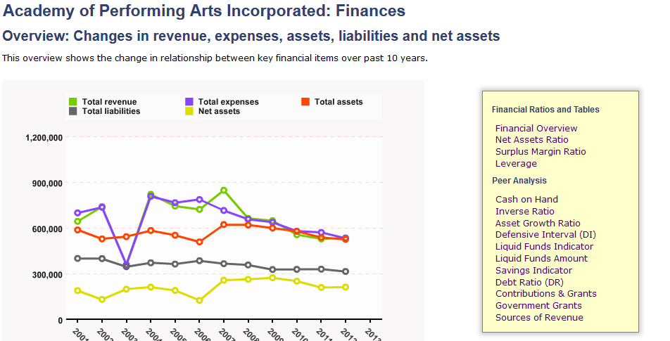The image size is (670, 341).
Task: View the Liquid Funds Indicator
Action: coord(544,246)
